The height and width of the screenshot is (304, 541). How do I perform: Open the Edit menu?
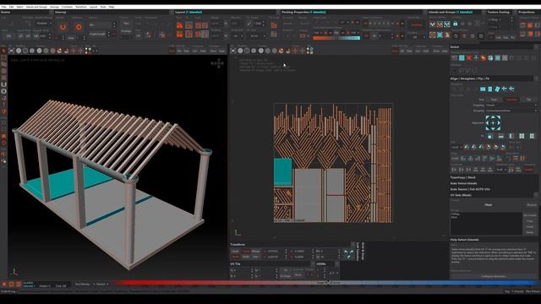(11, 7)
